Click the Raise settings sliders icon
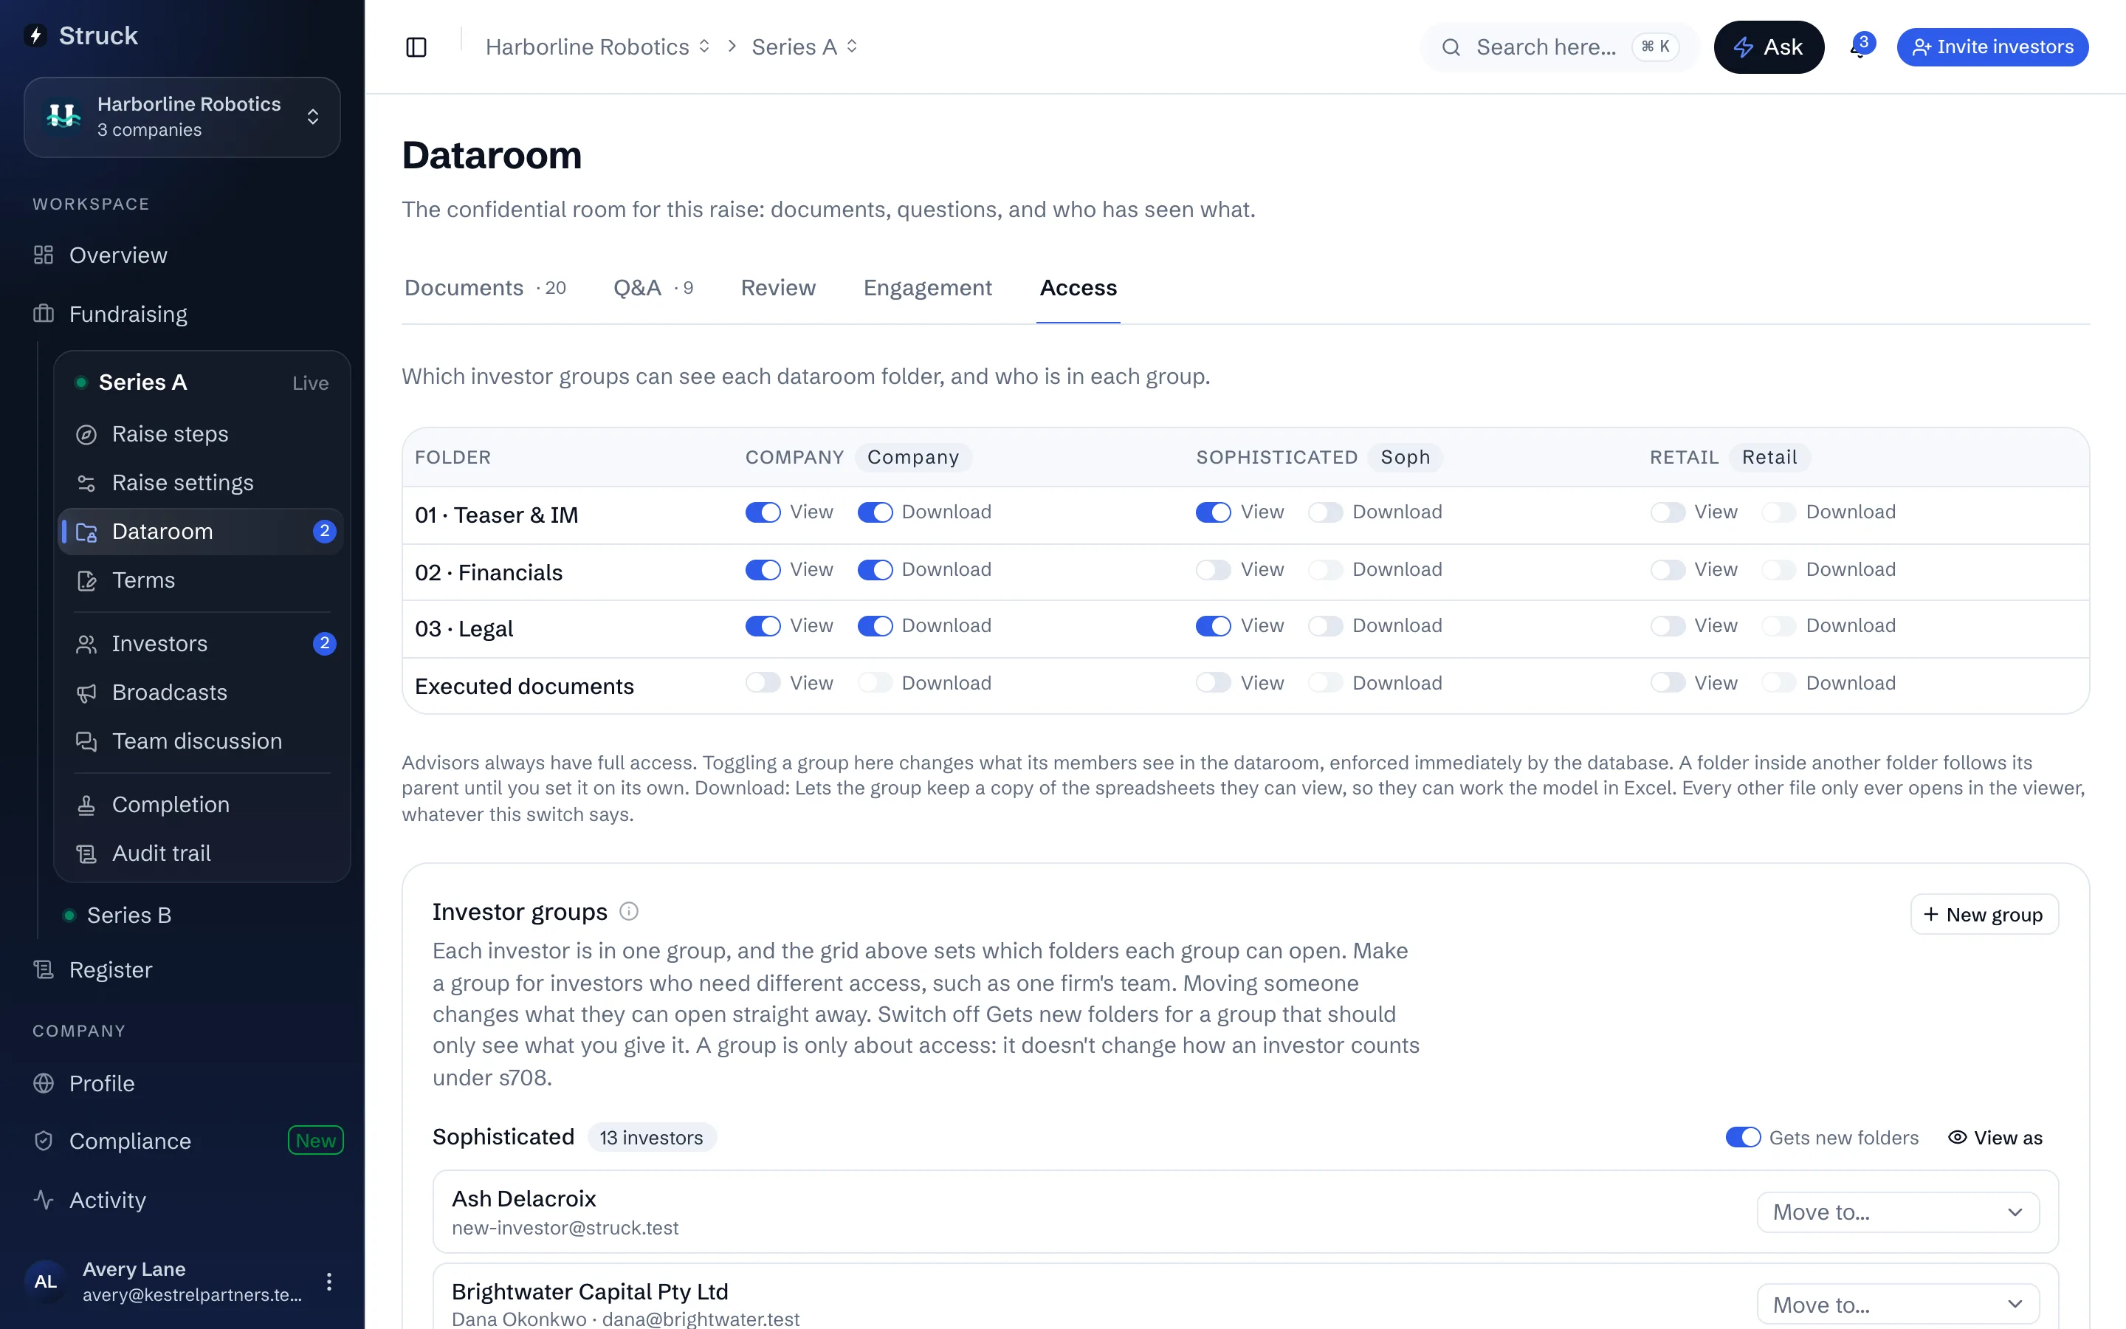This screenshot has width=2126, height=1329. point(86,483)
